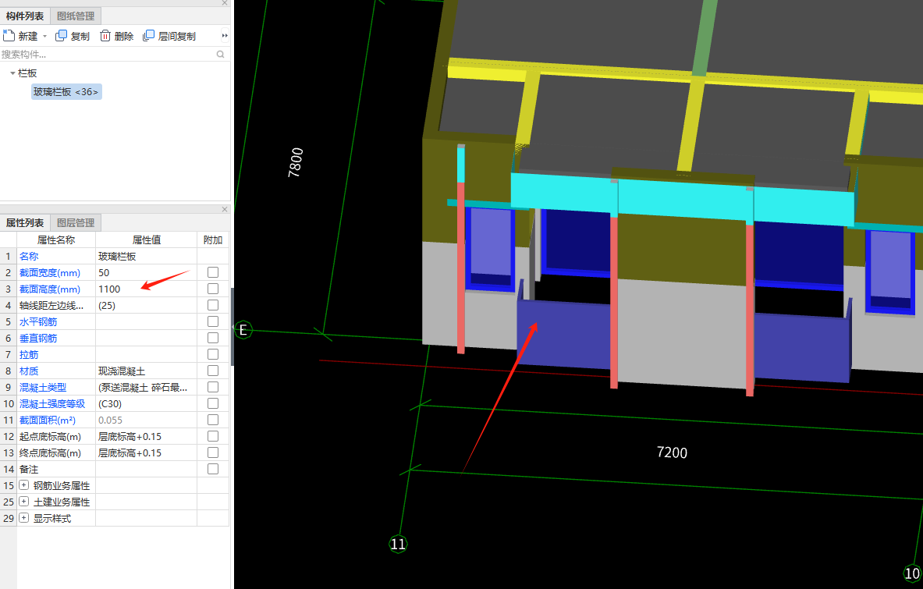Tick the 截面高度 附加 checkbox
The height and width of the screenshot is (589, 923).
(213, 289)
